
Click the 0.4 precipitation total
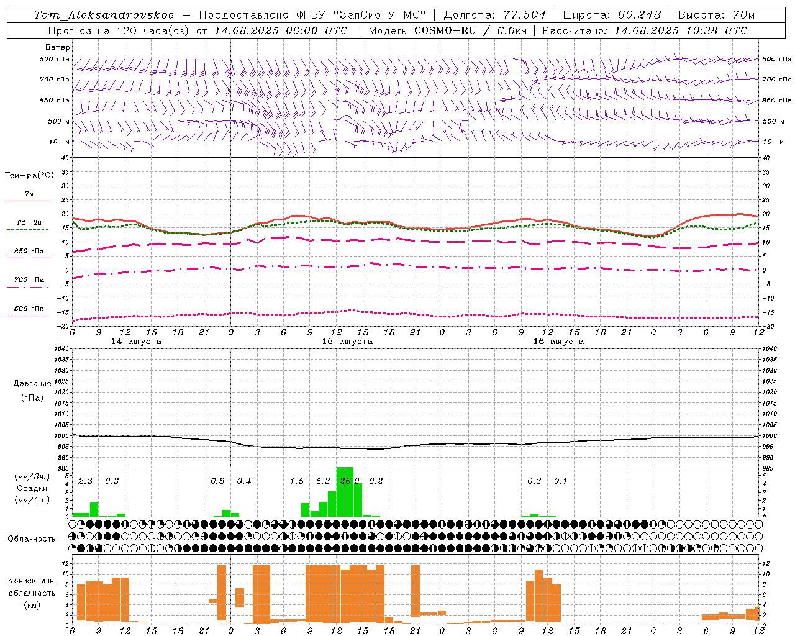[x=244, y=481]
